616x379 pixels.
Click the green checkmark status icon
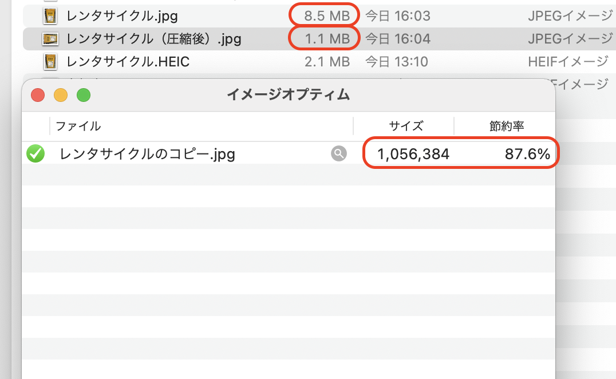[35, 153]
